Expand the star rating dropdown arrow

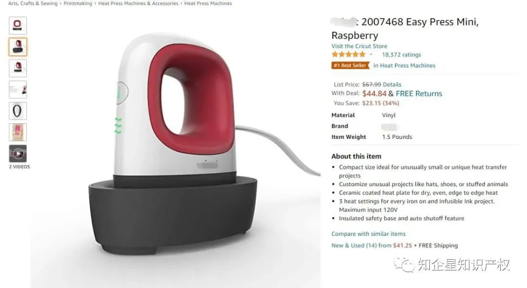coord(371,55)
